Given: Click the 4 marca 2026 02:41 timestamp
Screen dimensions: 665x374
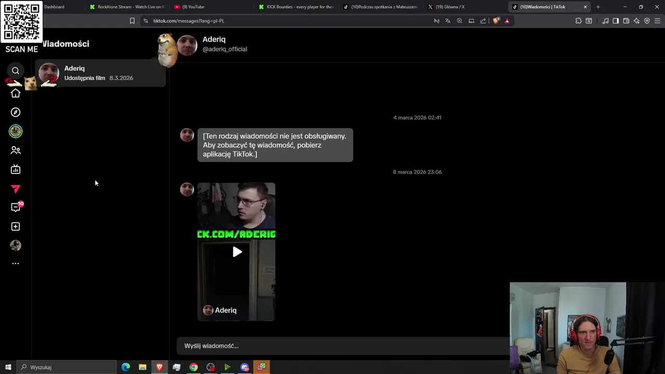Looking at the screenshot, I should point(417,118).
